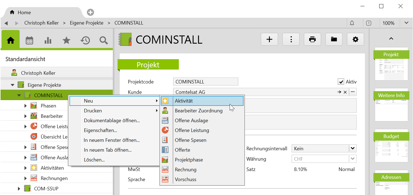Uncheck the Aktiv checkbox

click(x=341, y=82)
